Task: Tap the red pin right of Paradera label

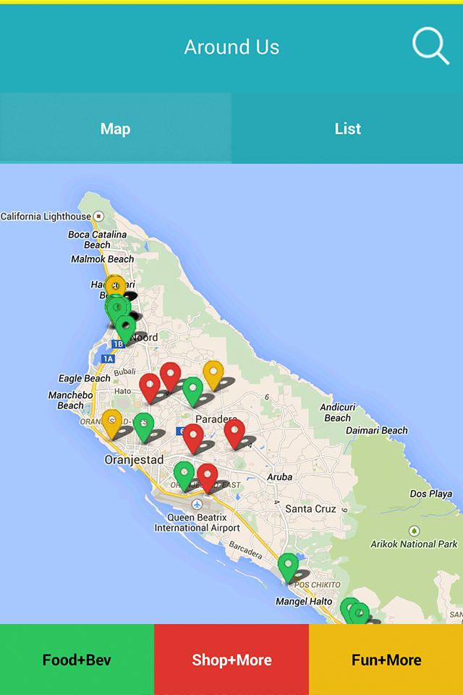Action: tap(234, 434)
